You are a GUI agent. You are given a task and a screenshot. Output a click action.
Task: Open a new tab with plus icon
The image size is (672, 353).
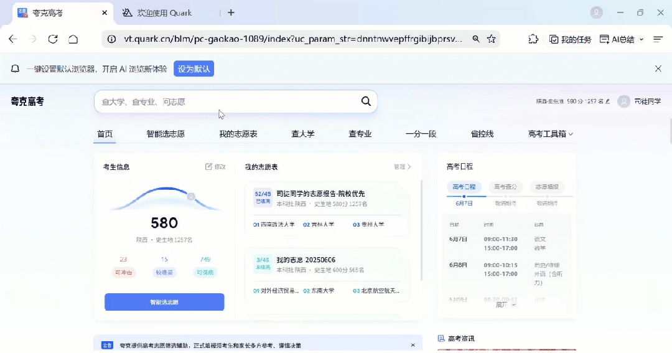point(231,13)
